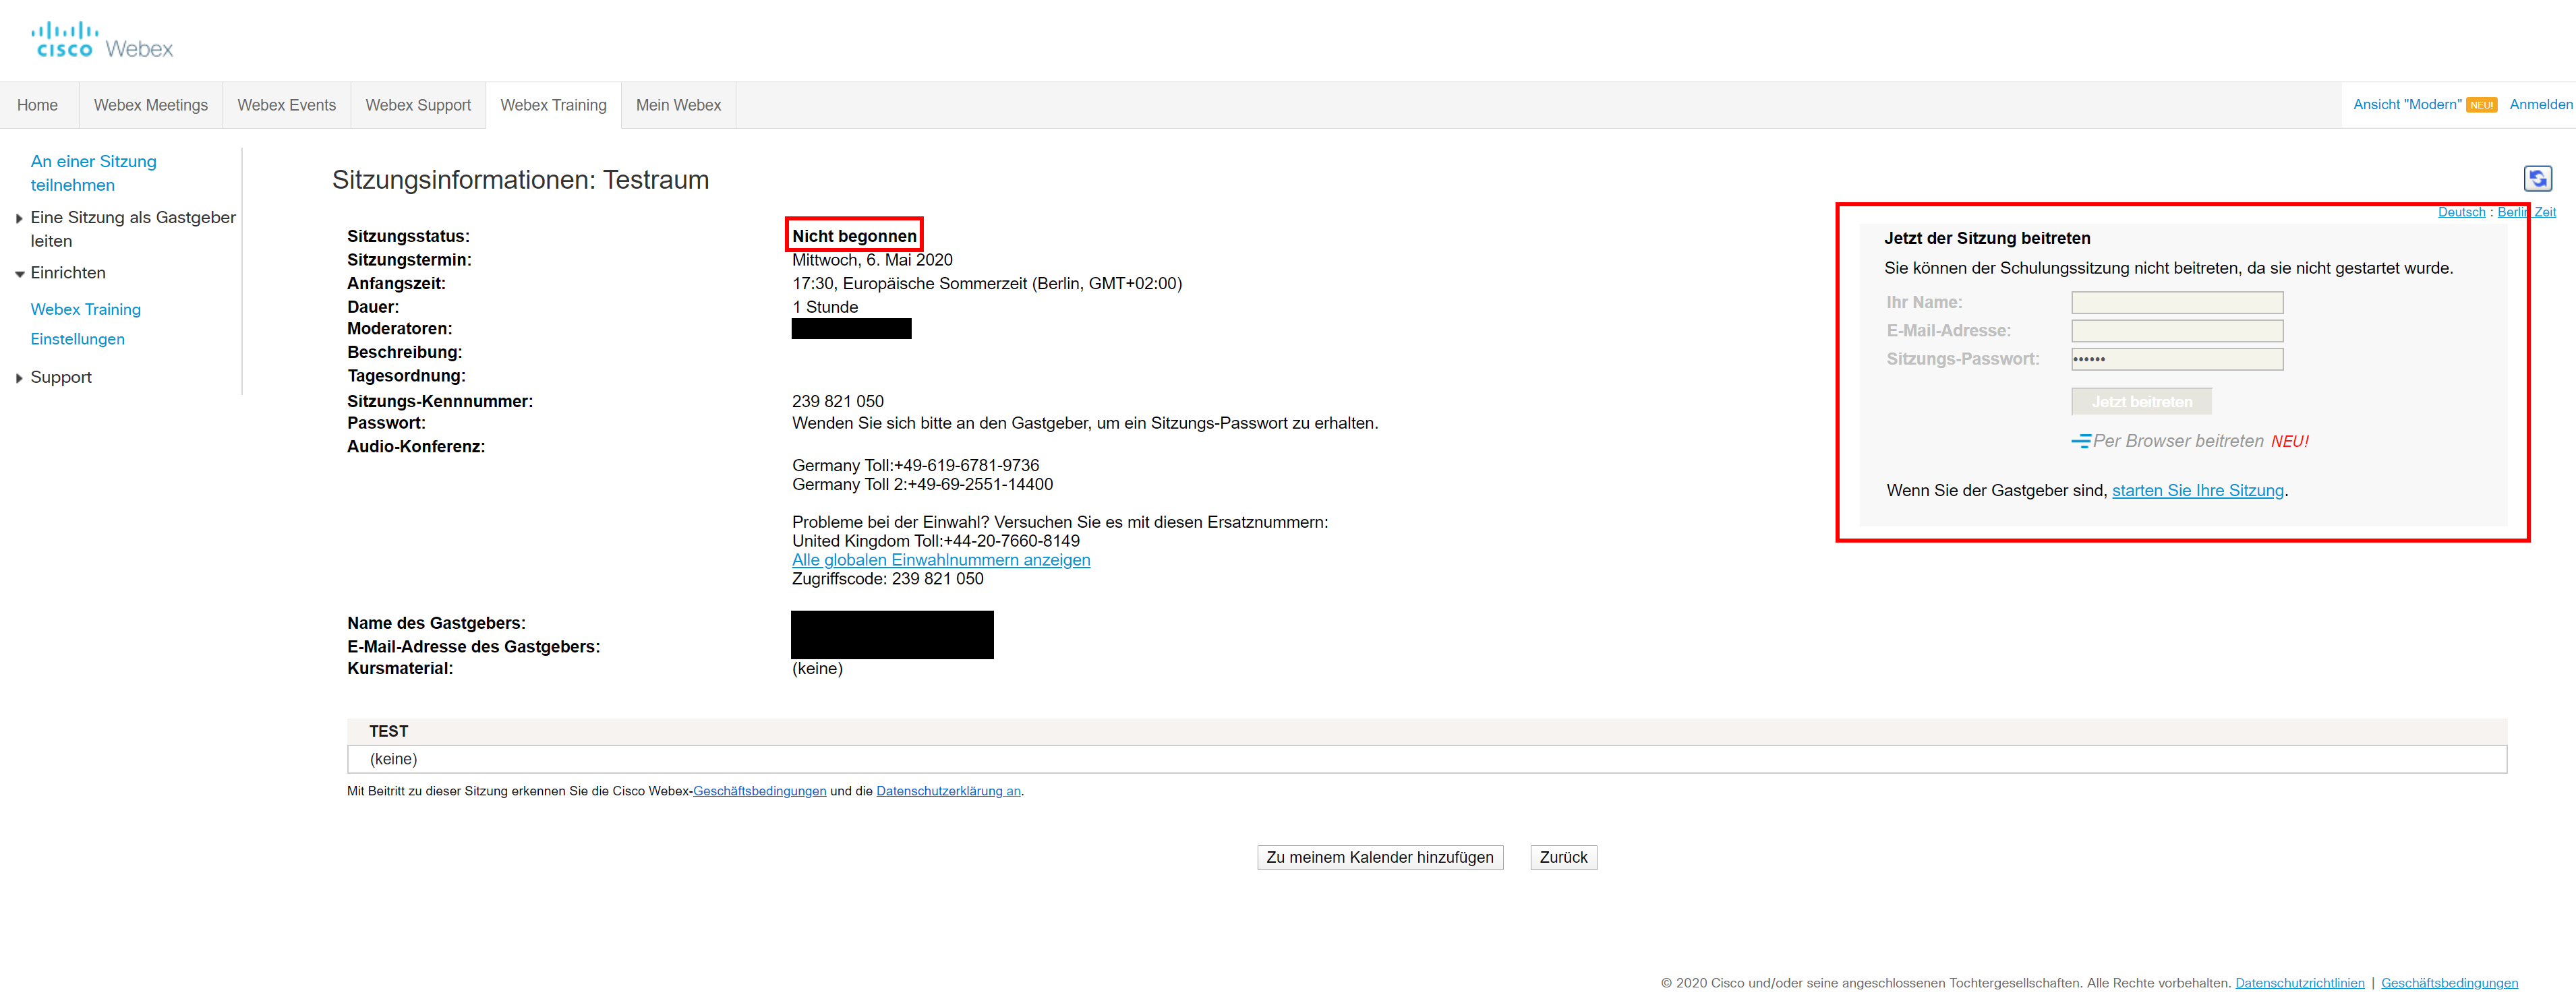Open the Home tab
Image resolution: width=2576 pixels, height=1007 pixels.
(x=38, y=105)
